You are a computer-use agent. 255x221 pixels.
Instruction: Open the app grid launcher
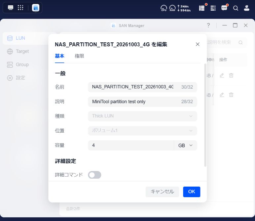coord(20,8)
